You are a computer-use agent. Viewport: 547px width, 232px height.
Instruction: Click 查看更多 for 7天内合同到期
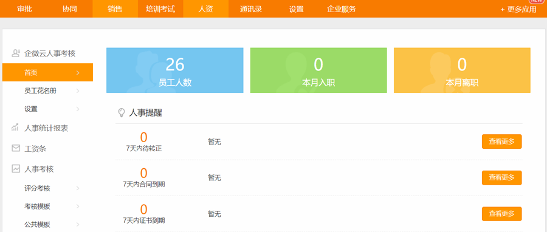coord(501,178)
